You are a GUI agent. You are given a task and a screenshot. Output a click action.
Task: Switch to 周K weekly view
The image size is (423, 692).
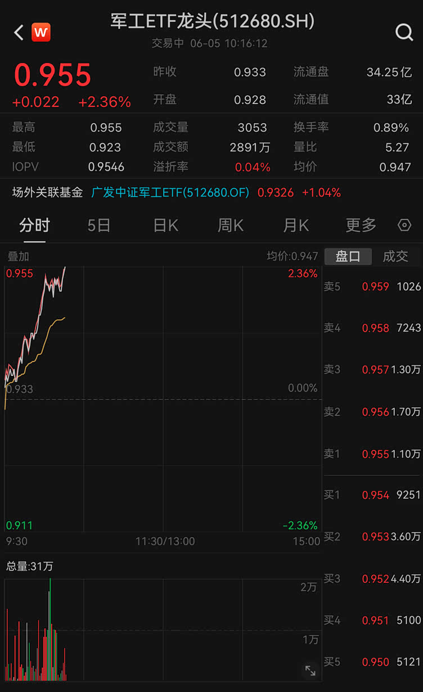[230, 225]
